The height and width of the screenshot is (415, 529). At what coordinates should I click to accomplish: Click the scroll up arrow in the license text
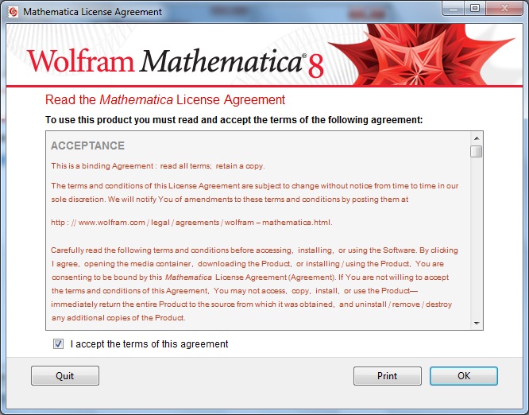click(x=477, y=138)
